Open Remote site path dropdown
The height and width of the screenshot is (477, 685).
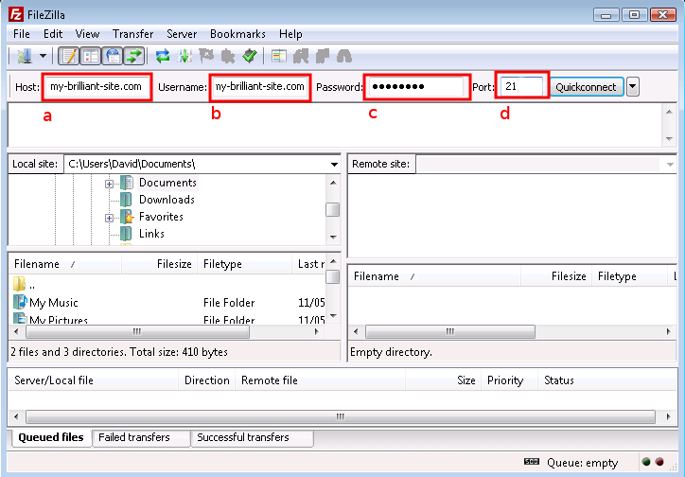click(x=670, y=165)
